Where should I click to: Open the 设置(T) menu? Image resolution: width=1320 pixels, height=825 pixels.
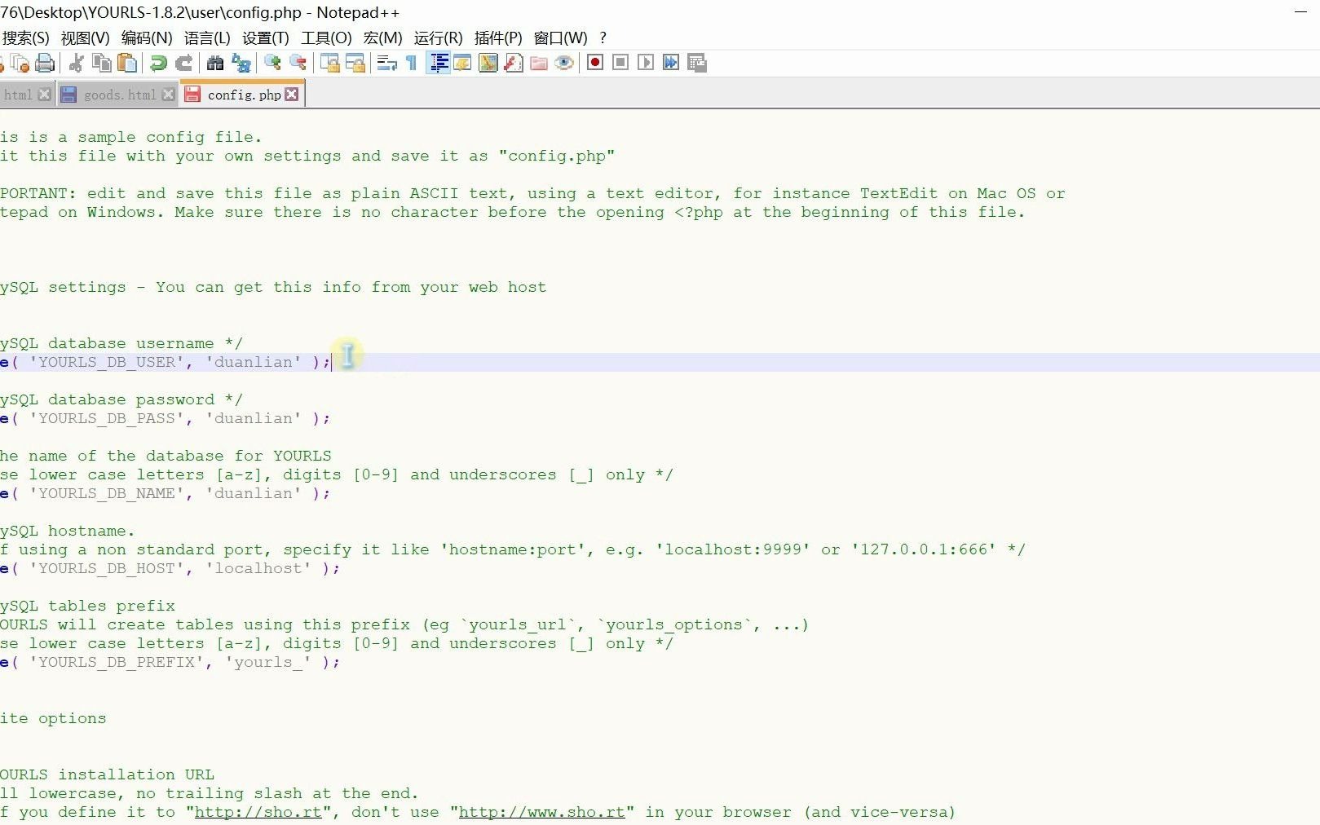tap(266, 38)
